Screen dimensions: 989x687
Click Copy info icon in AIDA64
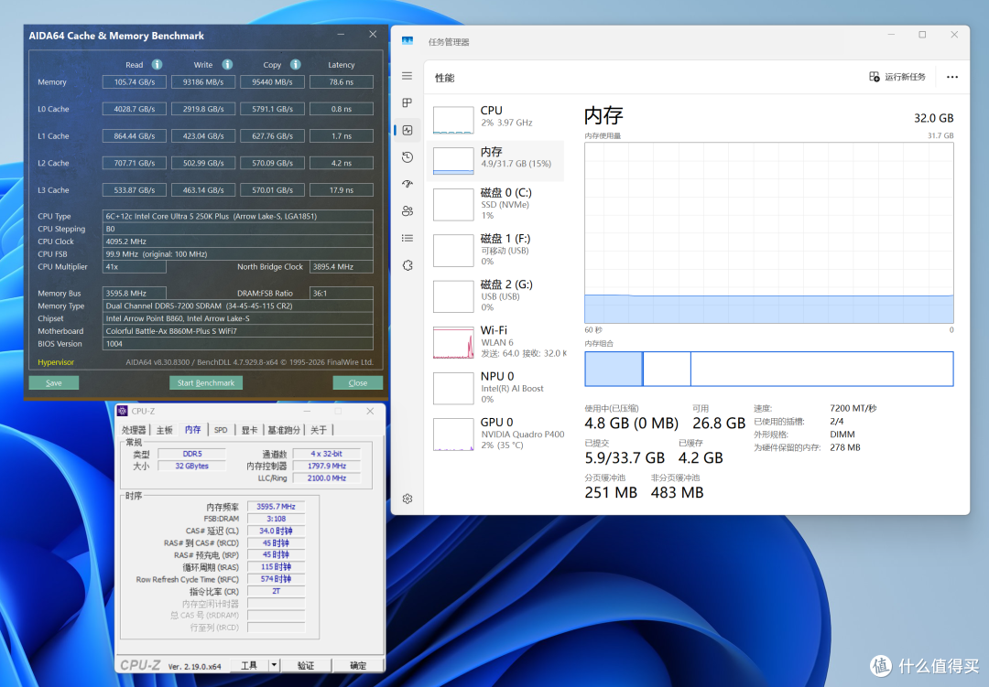coord(295,64)
